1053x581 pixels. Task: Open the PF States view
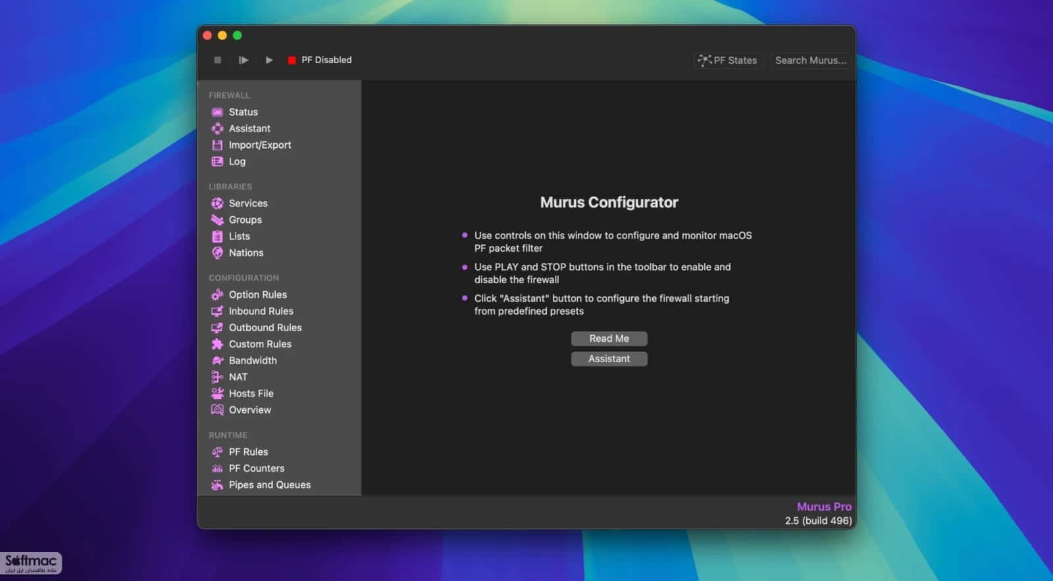(728, 60)
